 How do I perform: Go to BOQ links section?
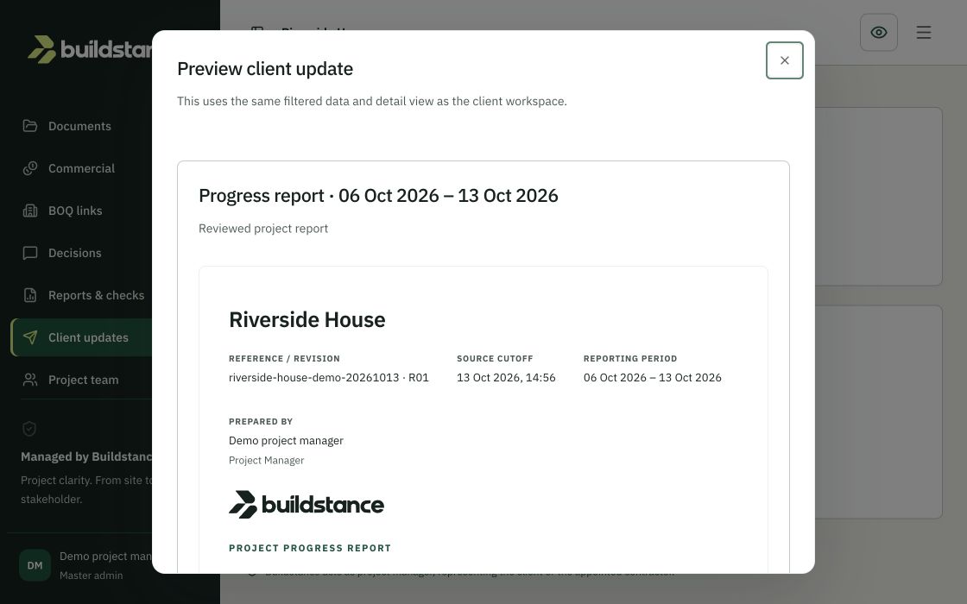[x=81, y=211]
